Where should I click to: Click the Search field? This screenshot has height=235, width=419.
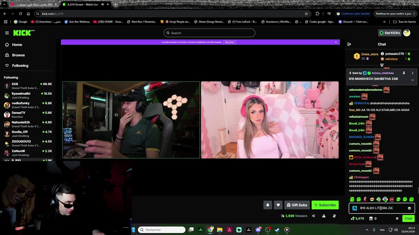point(209,33)
